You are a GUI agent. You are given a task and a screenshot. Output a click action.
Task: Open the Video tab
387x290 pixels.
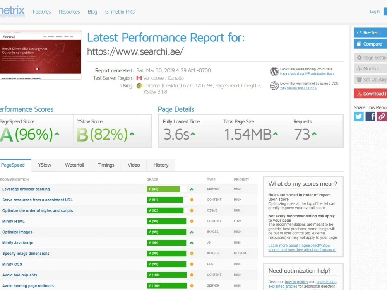(134, 165)
